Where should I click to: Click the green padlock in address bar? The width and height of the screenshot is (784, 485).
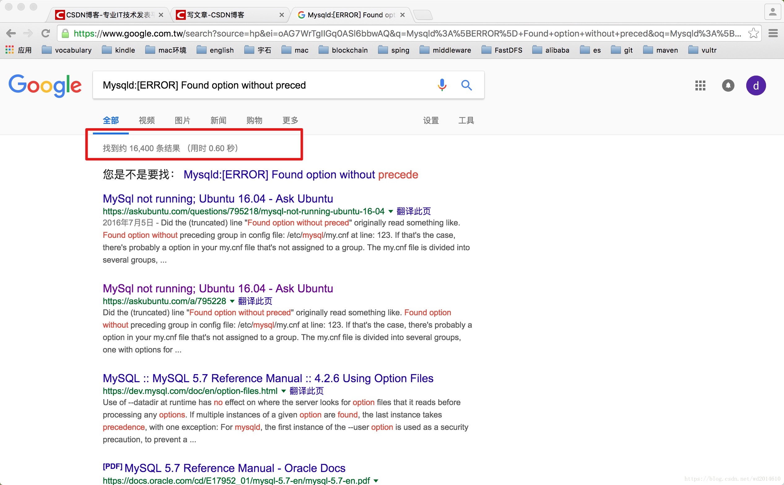tap(65, 33)
